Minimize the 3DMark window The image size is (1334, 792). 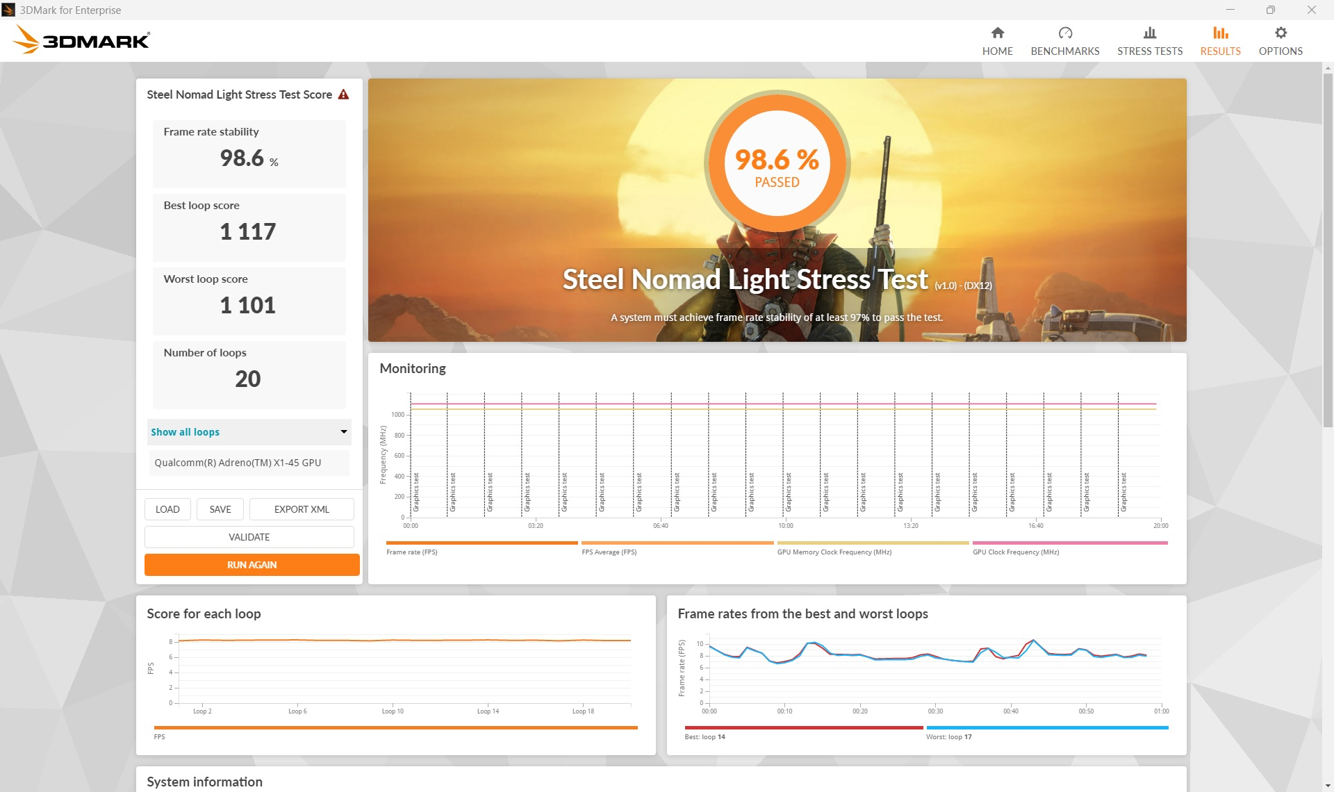(x=1230, y=10)
